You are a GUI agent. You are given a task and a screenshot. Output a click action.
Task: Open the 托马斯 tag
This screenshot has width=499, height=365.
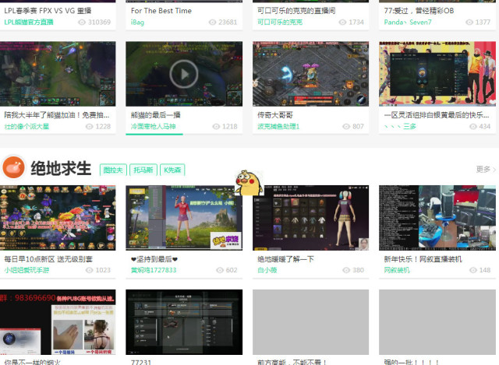click(x=143, y=170)
